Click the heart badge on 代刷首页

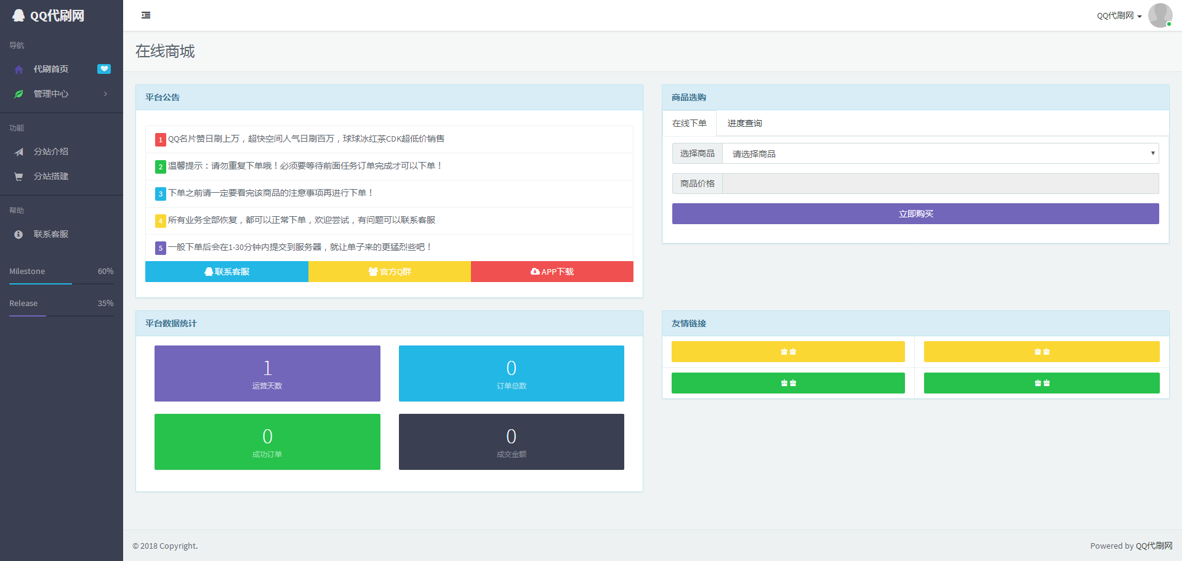point(104,69)
